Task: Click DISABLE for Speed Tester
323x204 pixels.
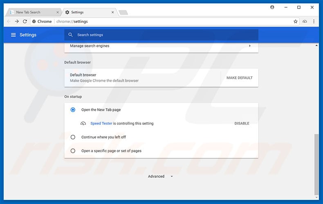Action: pos(242,123)
